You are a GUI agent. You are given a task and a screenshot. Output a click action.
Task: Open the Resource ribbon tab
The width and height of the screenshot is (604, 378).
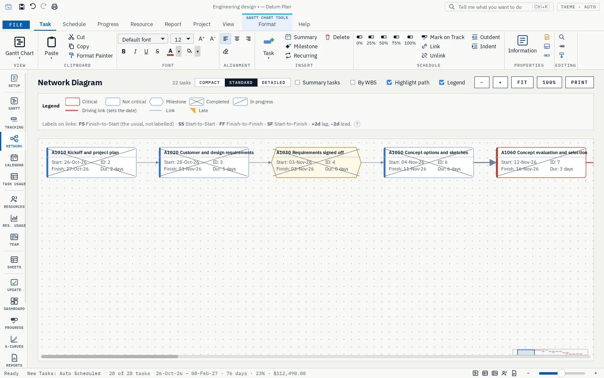point(142,24)
